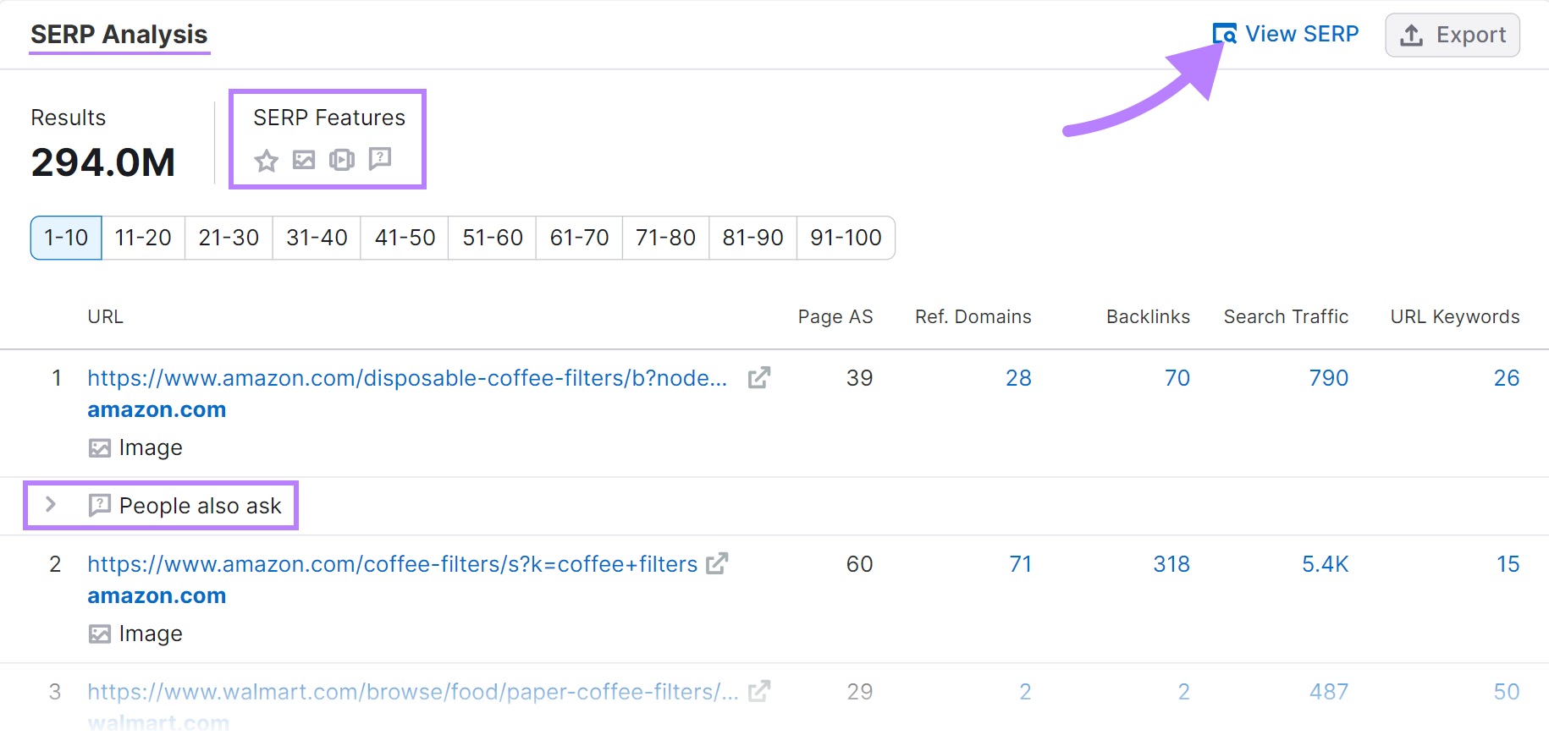The width and height of the screenshot is (1549, 746).
Task: Click the Page AS value 60
Action: (859, 564)
